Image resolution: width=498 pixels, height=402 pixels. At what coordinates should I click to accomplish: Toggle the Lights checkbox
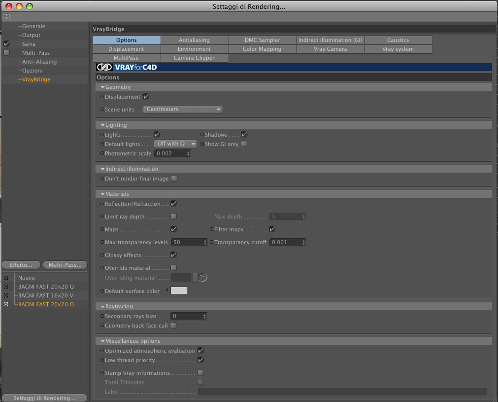[157, 134]
